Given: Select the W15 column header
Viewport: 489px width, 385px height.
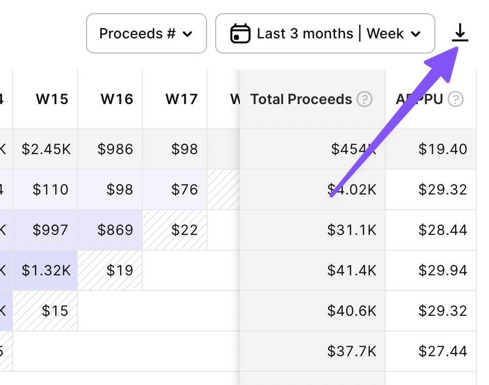Looking at the screenshot, I should point(52,99).
